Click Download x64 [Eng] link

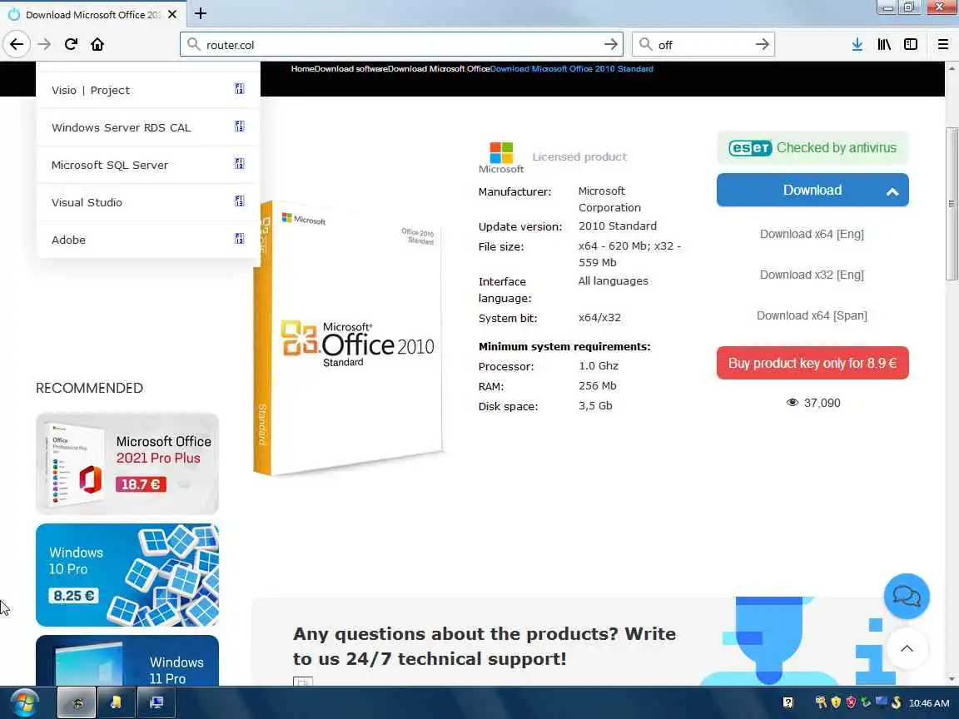coord(812,234)
